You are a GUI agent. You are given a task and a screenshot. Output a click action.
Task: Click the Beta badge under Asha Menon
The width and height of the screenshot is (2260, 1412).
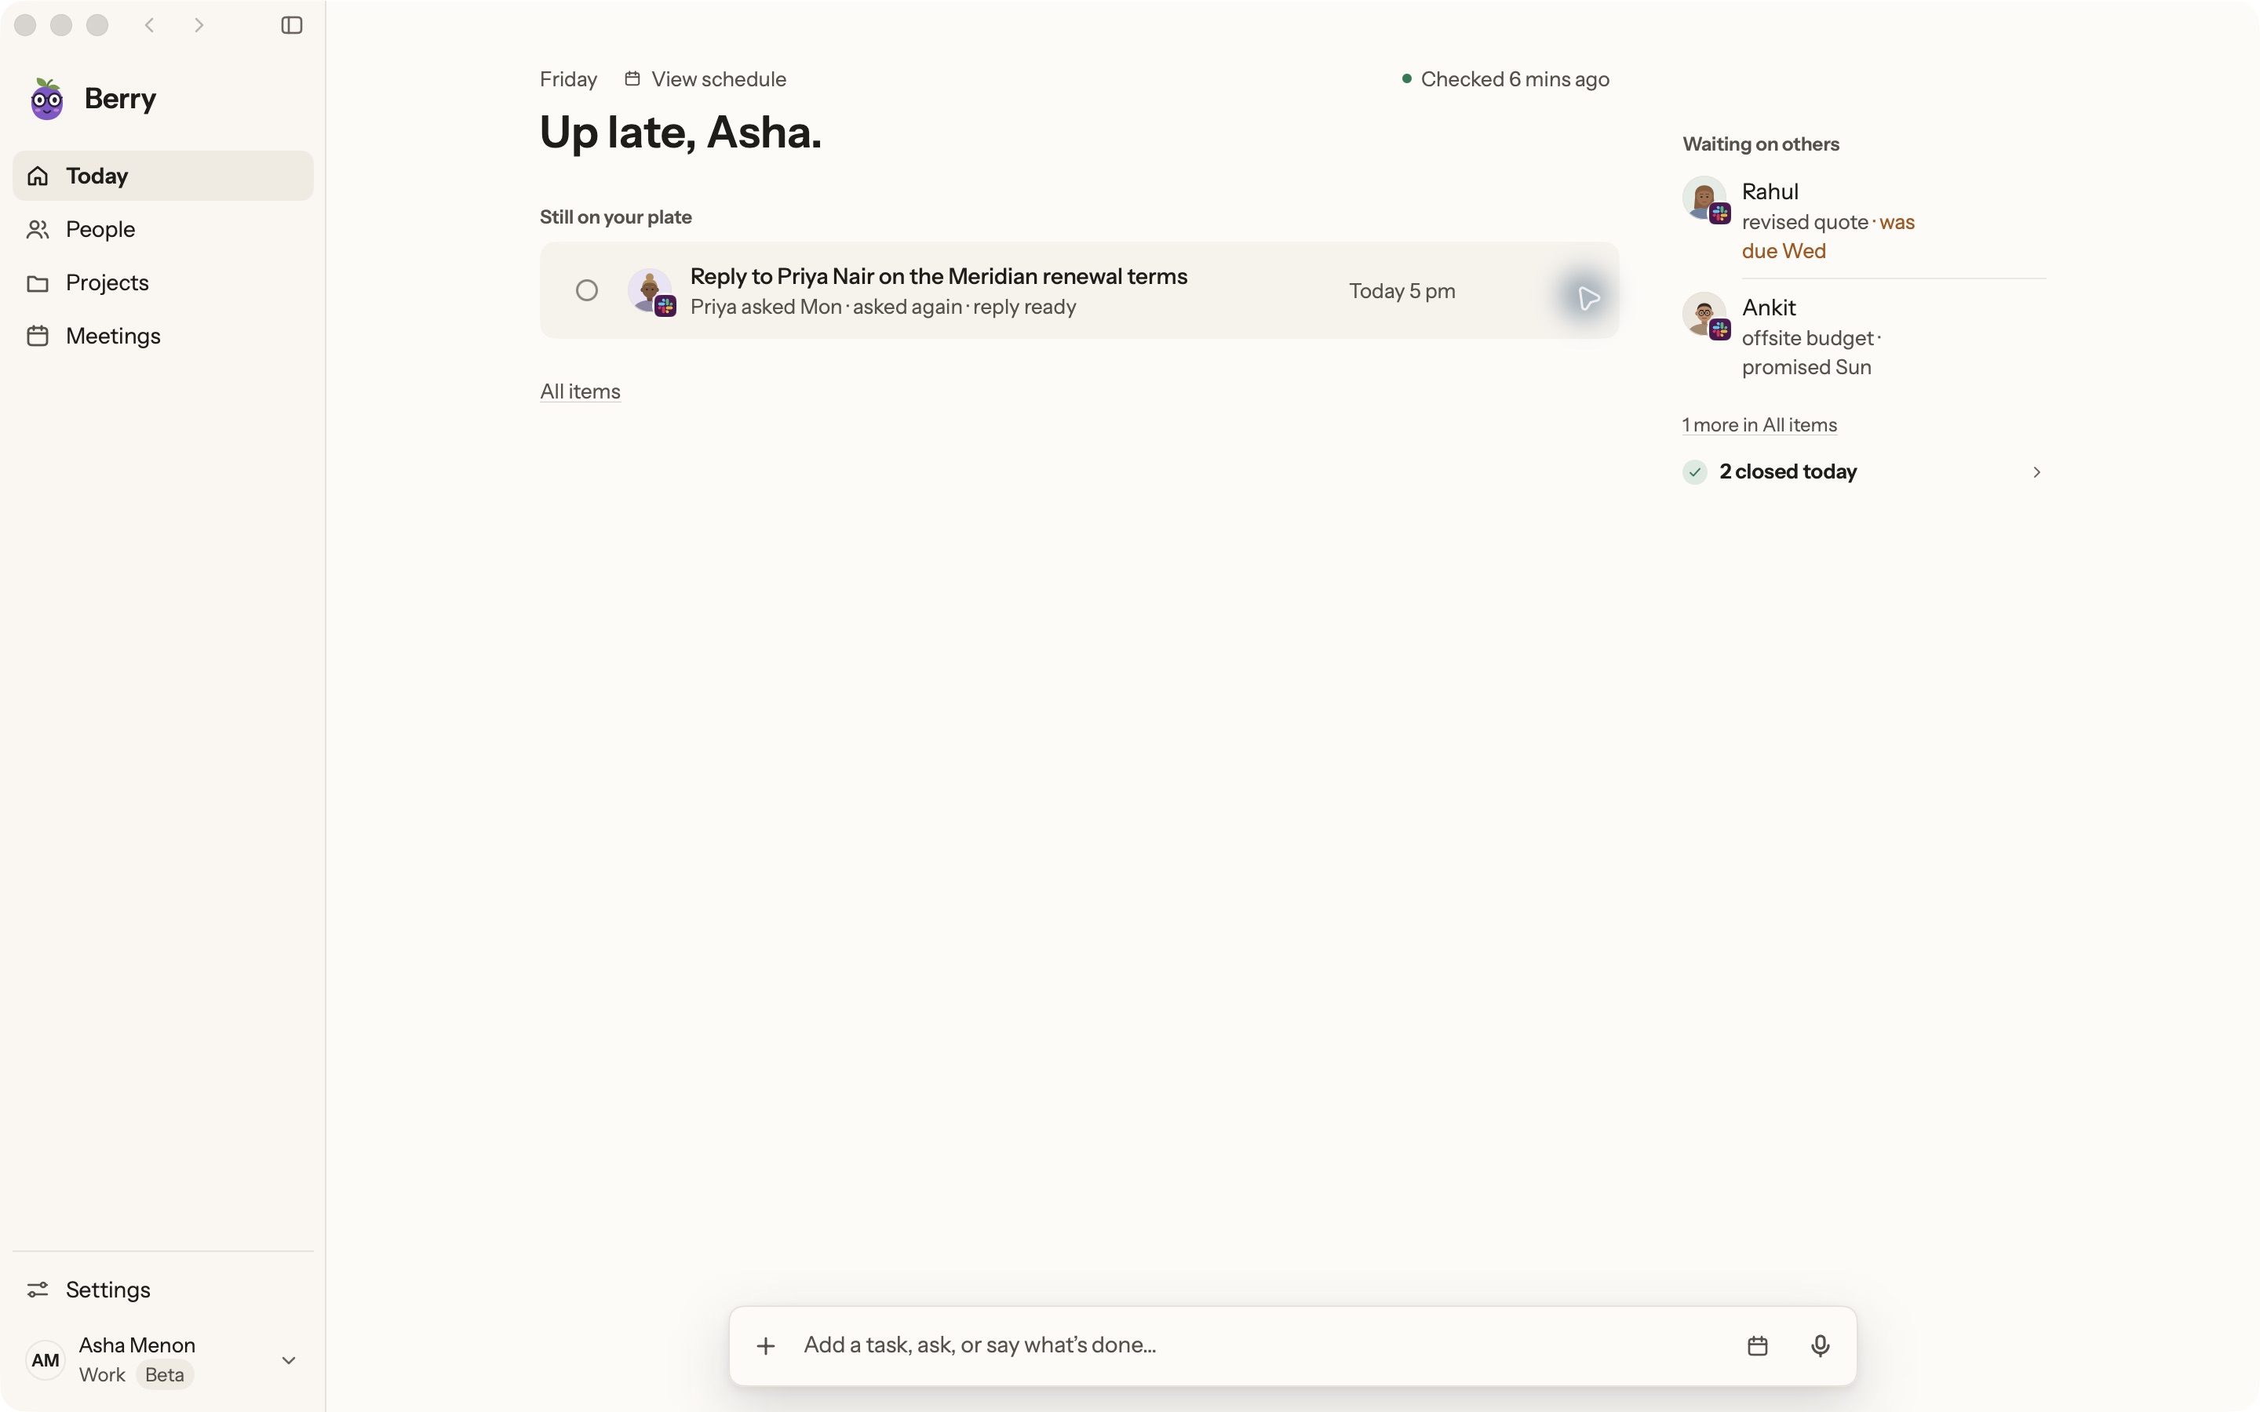(164, 1374)
